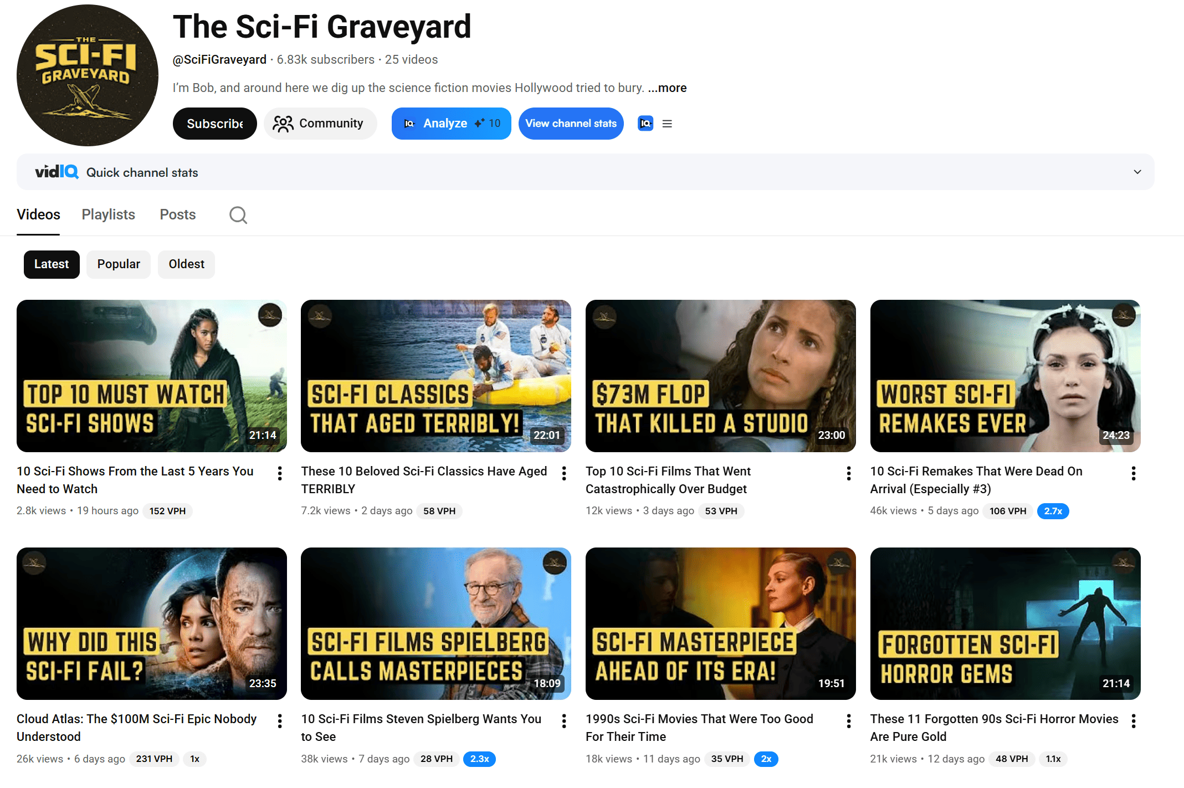The image size is (1184, 788).
Task: Click the 1.1x outlier score badge
Action: (x=1053, y=759)
